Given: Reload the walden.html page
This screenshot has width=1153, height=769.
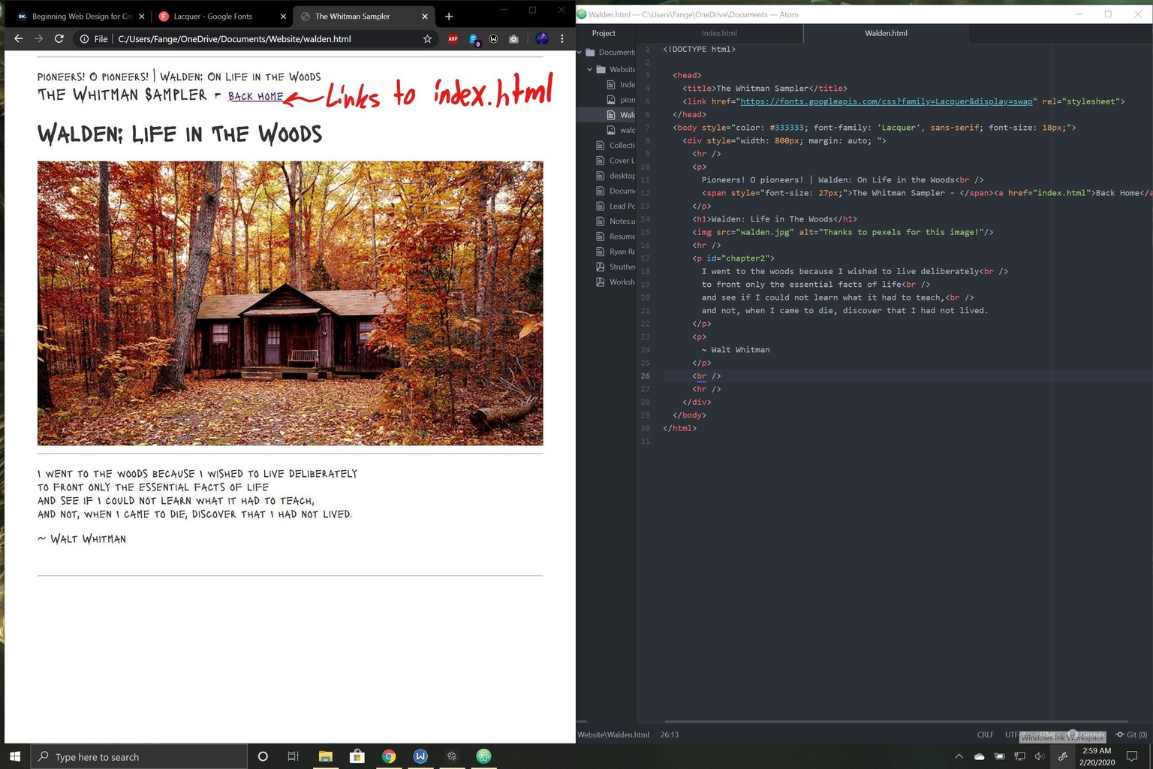Looking at the screenshot, I should click(x=59, y=39).
